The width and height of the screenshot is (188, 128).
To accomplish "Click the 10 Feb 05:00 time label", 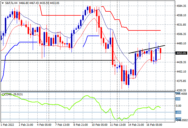I will click(x=100, y=125).
